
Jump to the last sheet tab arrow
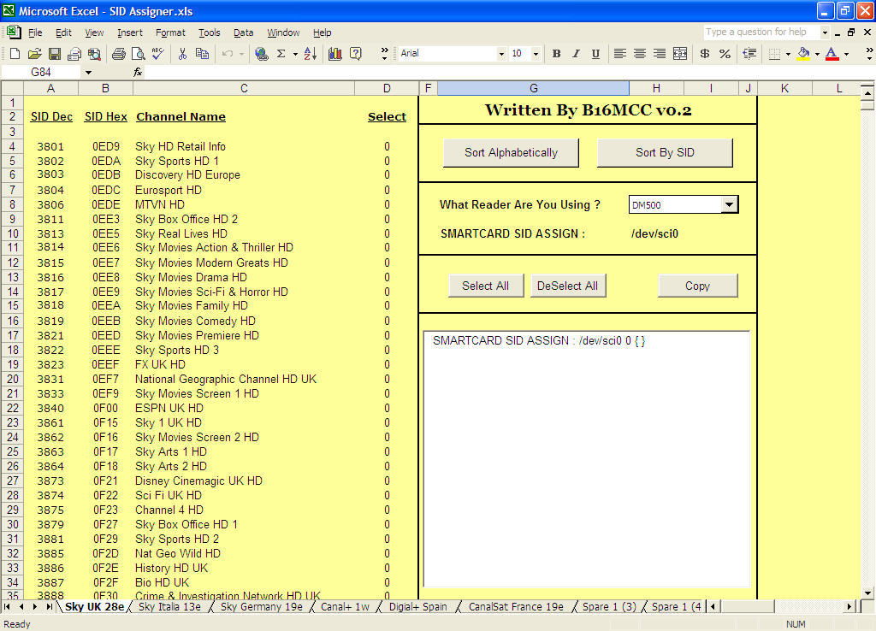click(49, 606)
